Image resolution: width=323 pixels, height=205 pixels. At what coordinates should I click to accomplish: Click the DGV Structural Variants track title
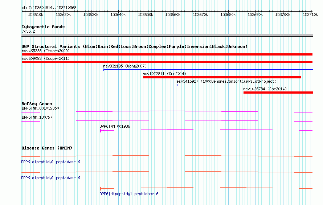point(135,46)
